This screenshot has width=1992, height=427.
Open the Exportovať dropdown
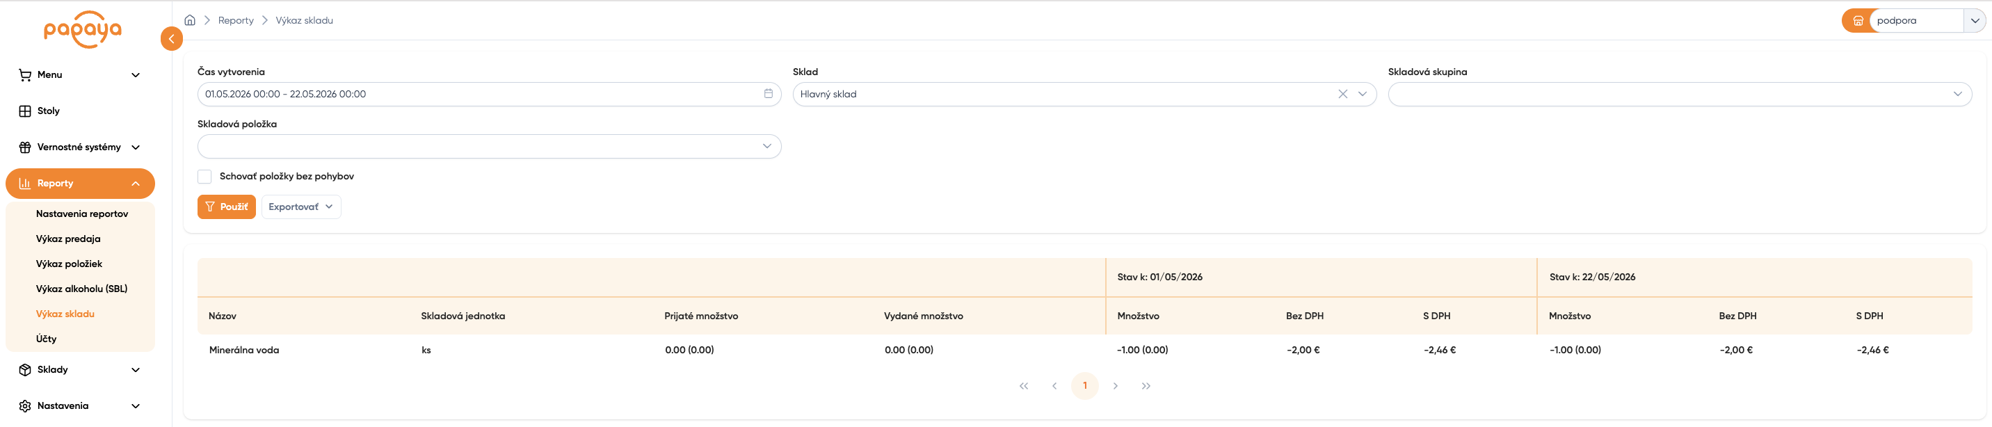[300, 207]
